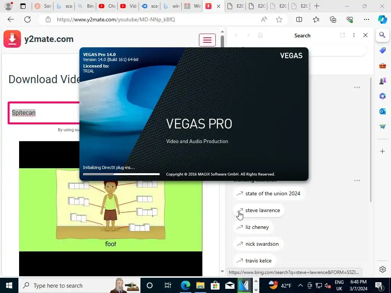Click the foot video thumbnail
Viewport: 391px width, 293px height.
[110, 209]
